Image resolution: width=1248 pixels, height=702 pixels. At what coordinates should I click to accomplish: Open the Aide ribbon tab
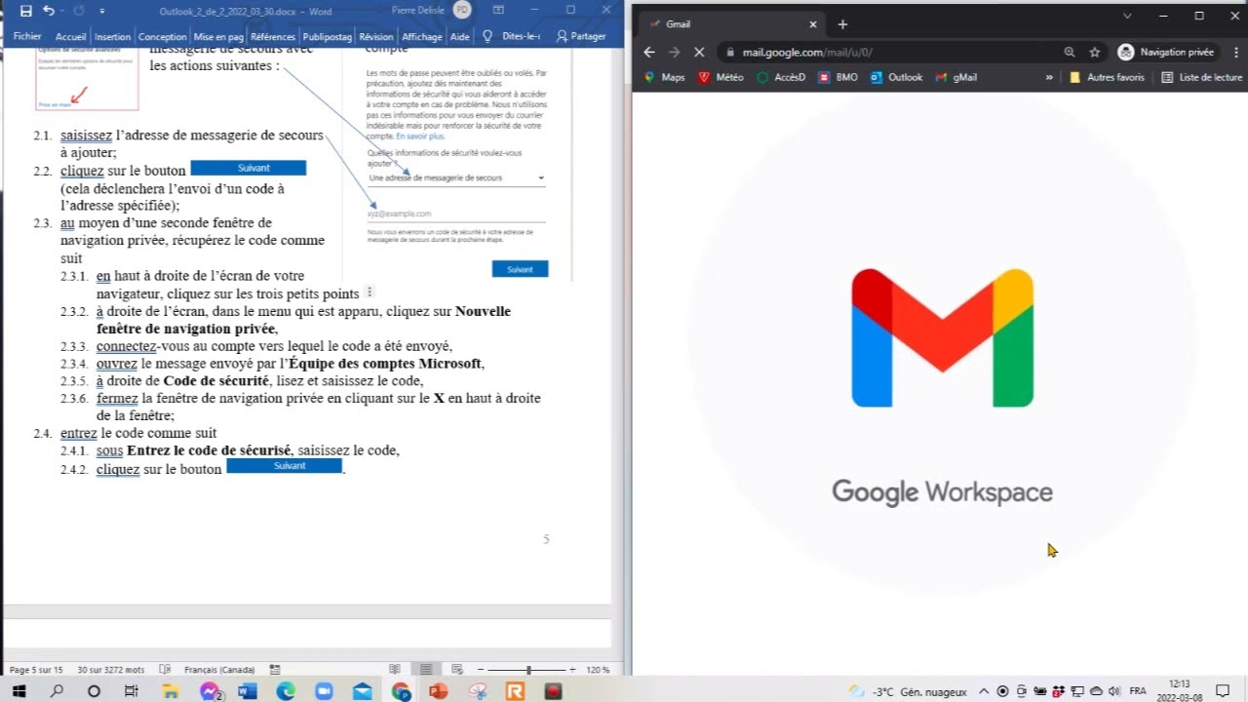click(459, 36)
